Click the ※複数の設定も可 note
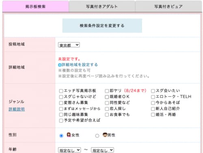 (74, 70)
